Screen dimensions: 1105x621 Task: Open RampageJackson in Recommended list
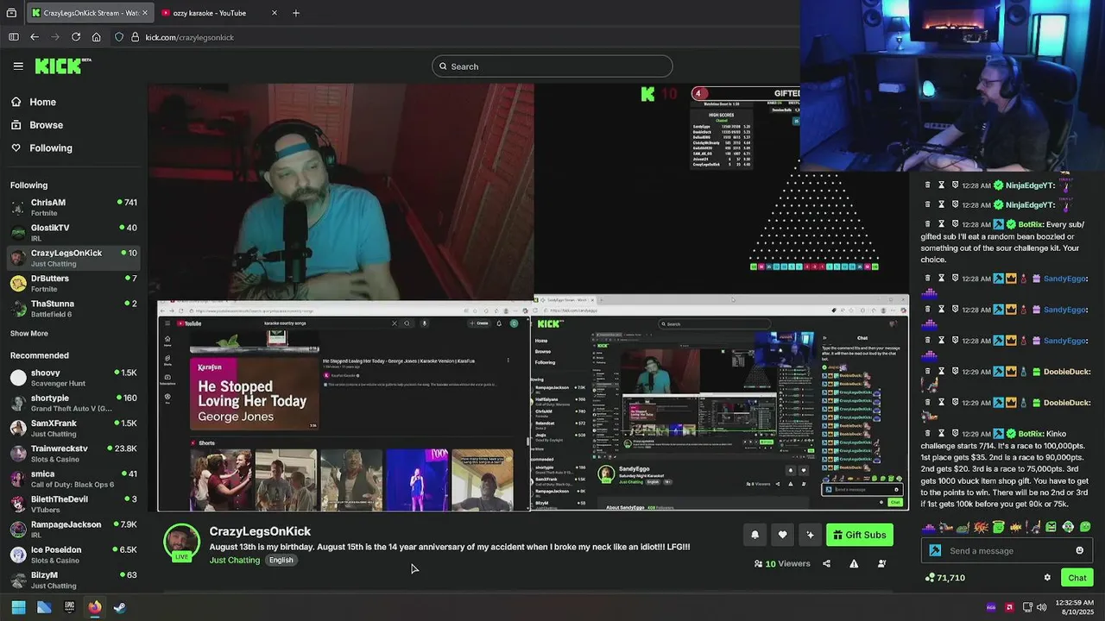(x=73, y=529)
